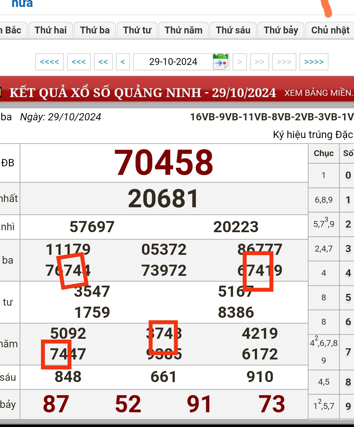Switch to the Thứ ba tab
This screenshot has height=427, width=354.
(x=95, y=30)
